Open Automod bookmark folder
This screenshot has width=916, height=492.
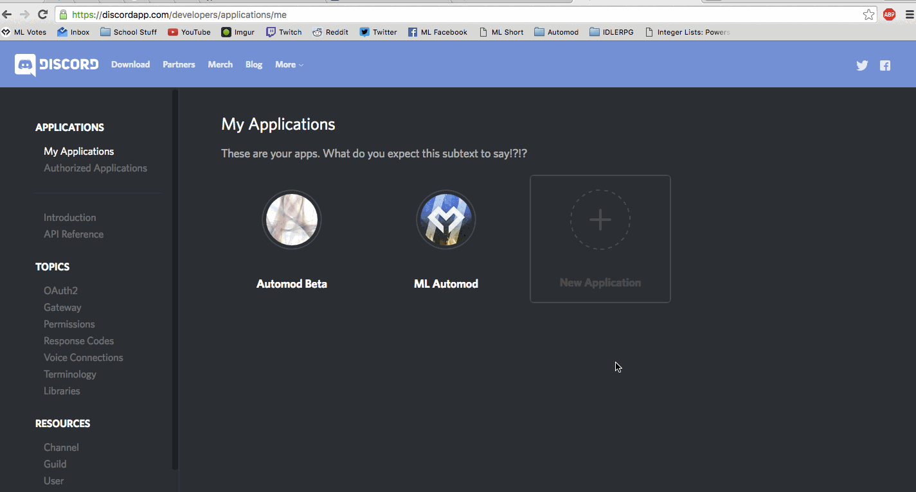click(557, 32)
